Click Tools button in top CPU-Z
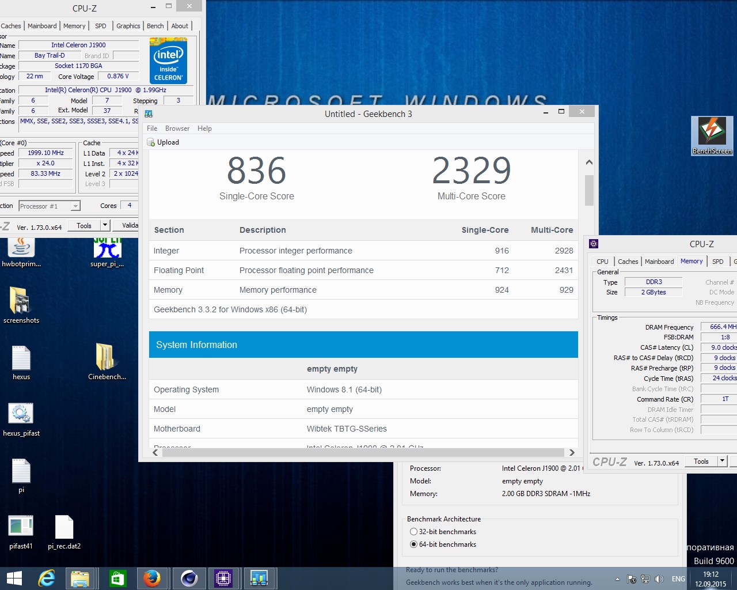The height and width of the screenshot is (590, 737). [x=84, y=225]
